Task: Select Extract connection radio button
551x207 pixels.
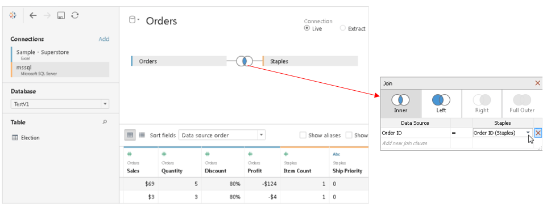Action: coord(343,28)
